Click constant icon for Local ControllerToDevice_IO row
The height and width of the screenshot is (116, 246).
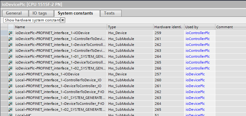pos(10,80)
